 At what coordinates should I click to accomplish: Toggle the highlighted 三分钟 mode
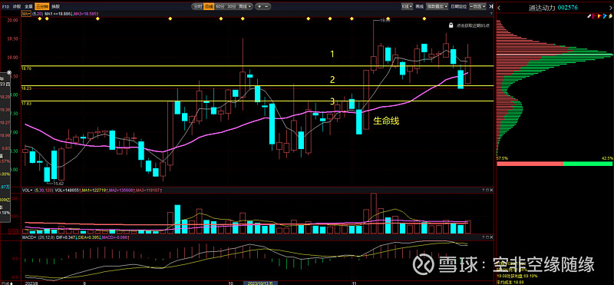pos(42,7)
